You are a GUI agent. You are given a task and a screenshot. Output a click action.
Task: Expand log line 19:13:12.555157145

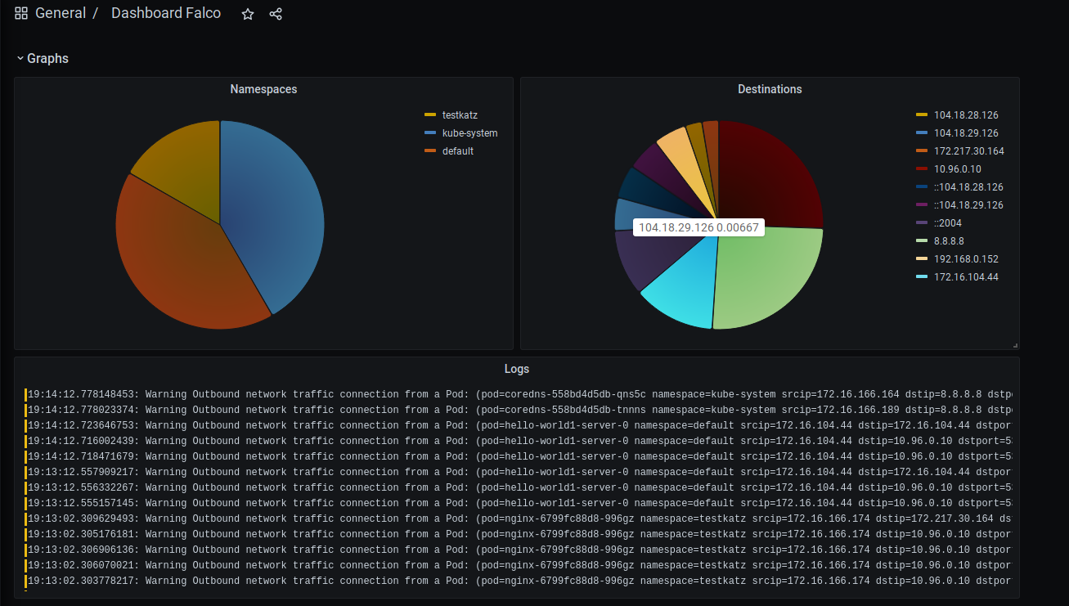(x=519, y=504)
